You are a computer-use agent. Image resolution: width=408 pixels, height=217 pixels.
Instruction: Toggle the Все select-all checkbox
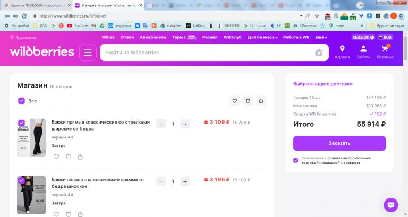pos(22,101)
